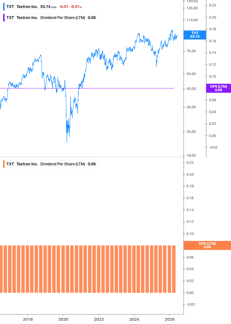Click the orange DPS (LTM) 0.08 tag
Image resolution: width=231 pixels, height=324 pixels.
[x=207, y=245]
